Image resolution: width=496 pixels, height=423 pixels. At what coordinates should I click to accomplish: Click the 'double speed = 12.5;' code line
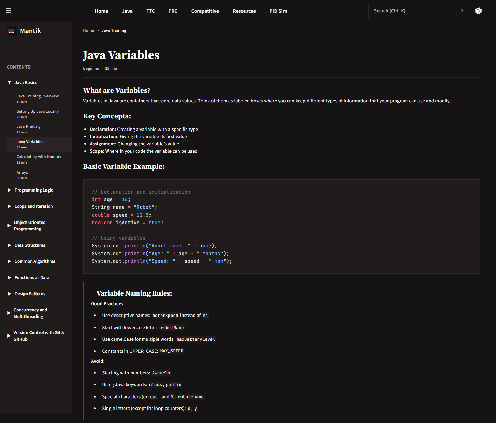coord(121,215)
